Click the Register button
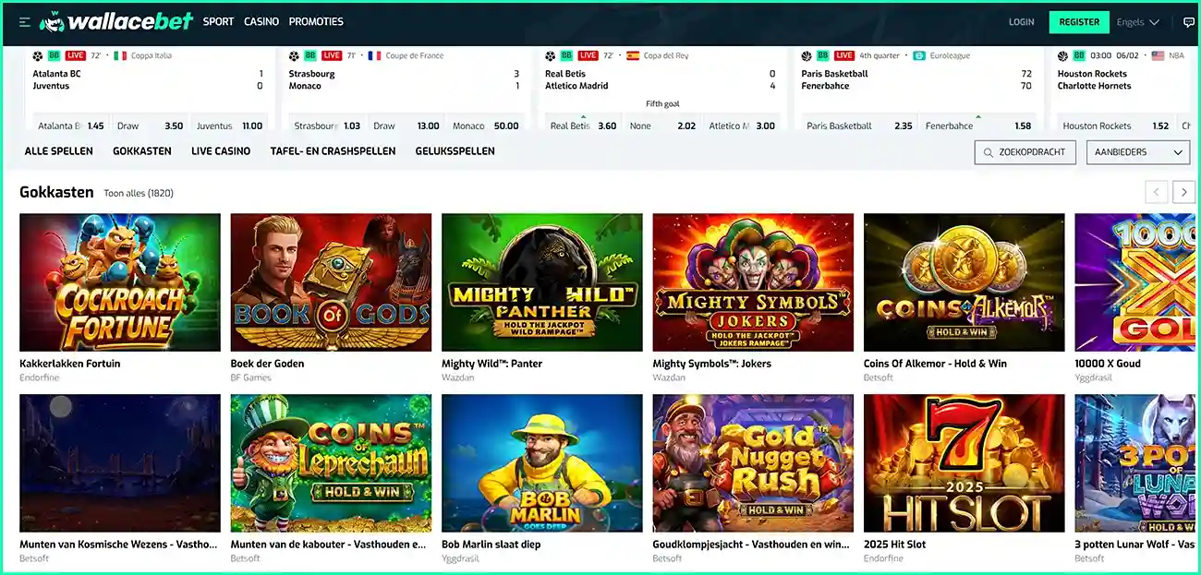Screen dimensions: 1201x575 click(1079, 22)
